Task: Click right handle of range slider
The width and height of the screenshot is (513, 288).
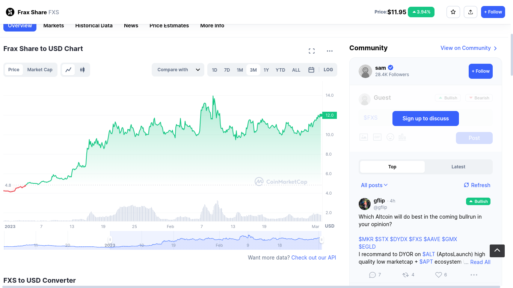Action: [321, 240]
